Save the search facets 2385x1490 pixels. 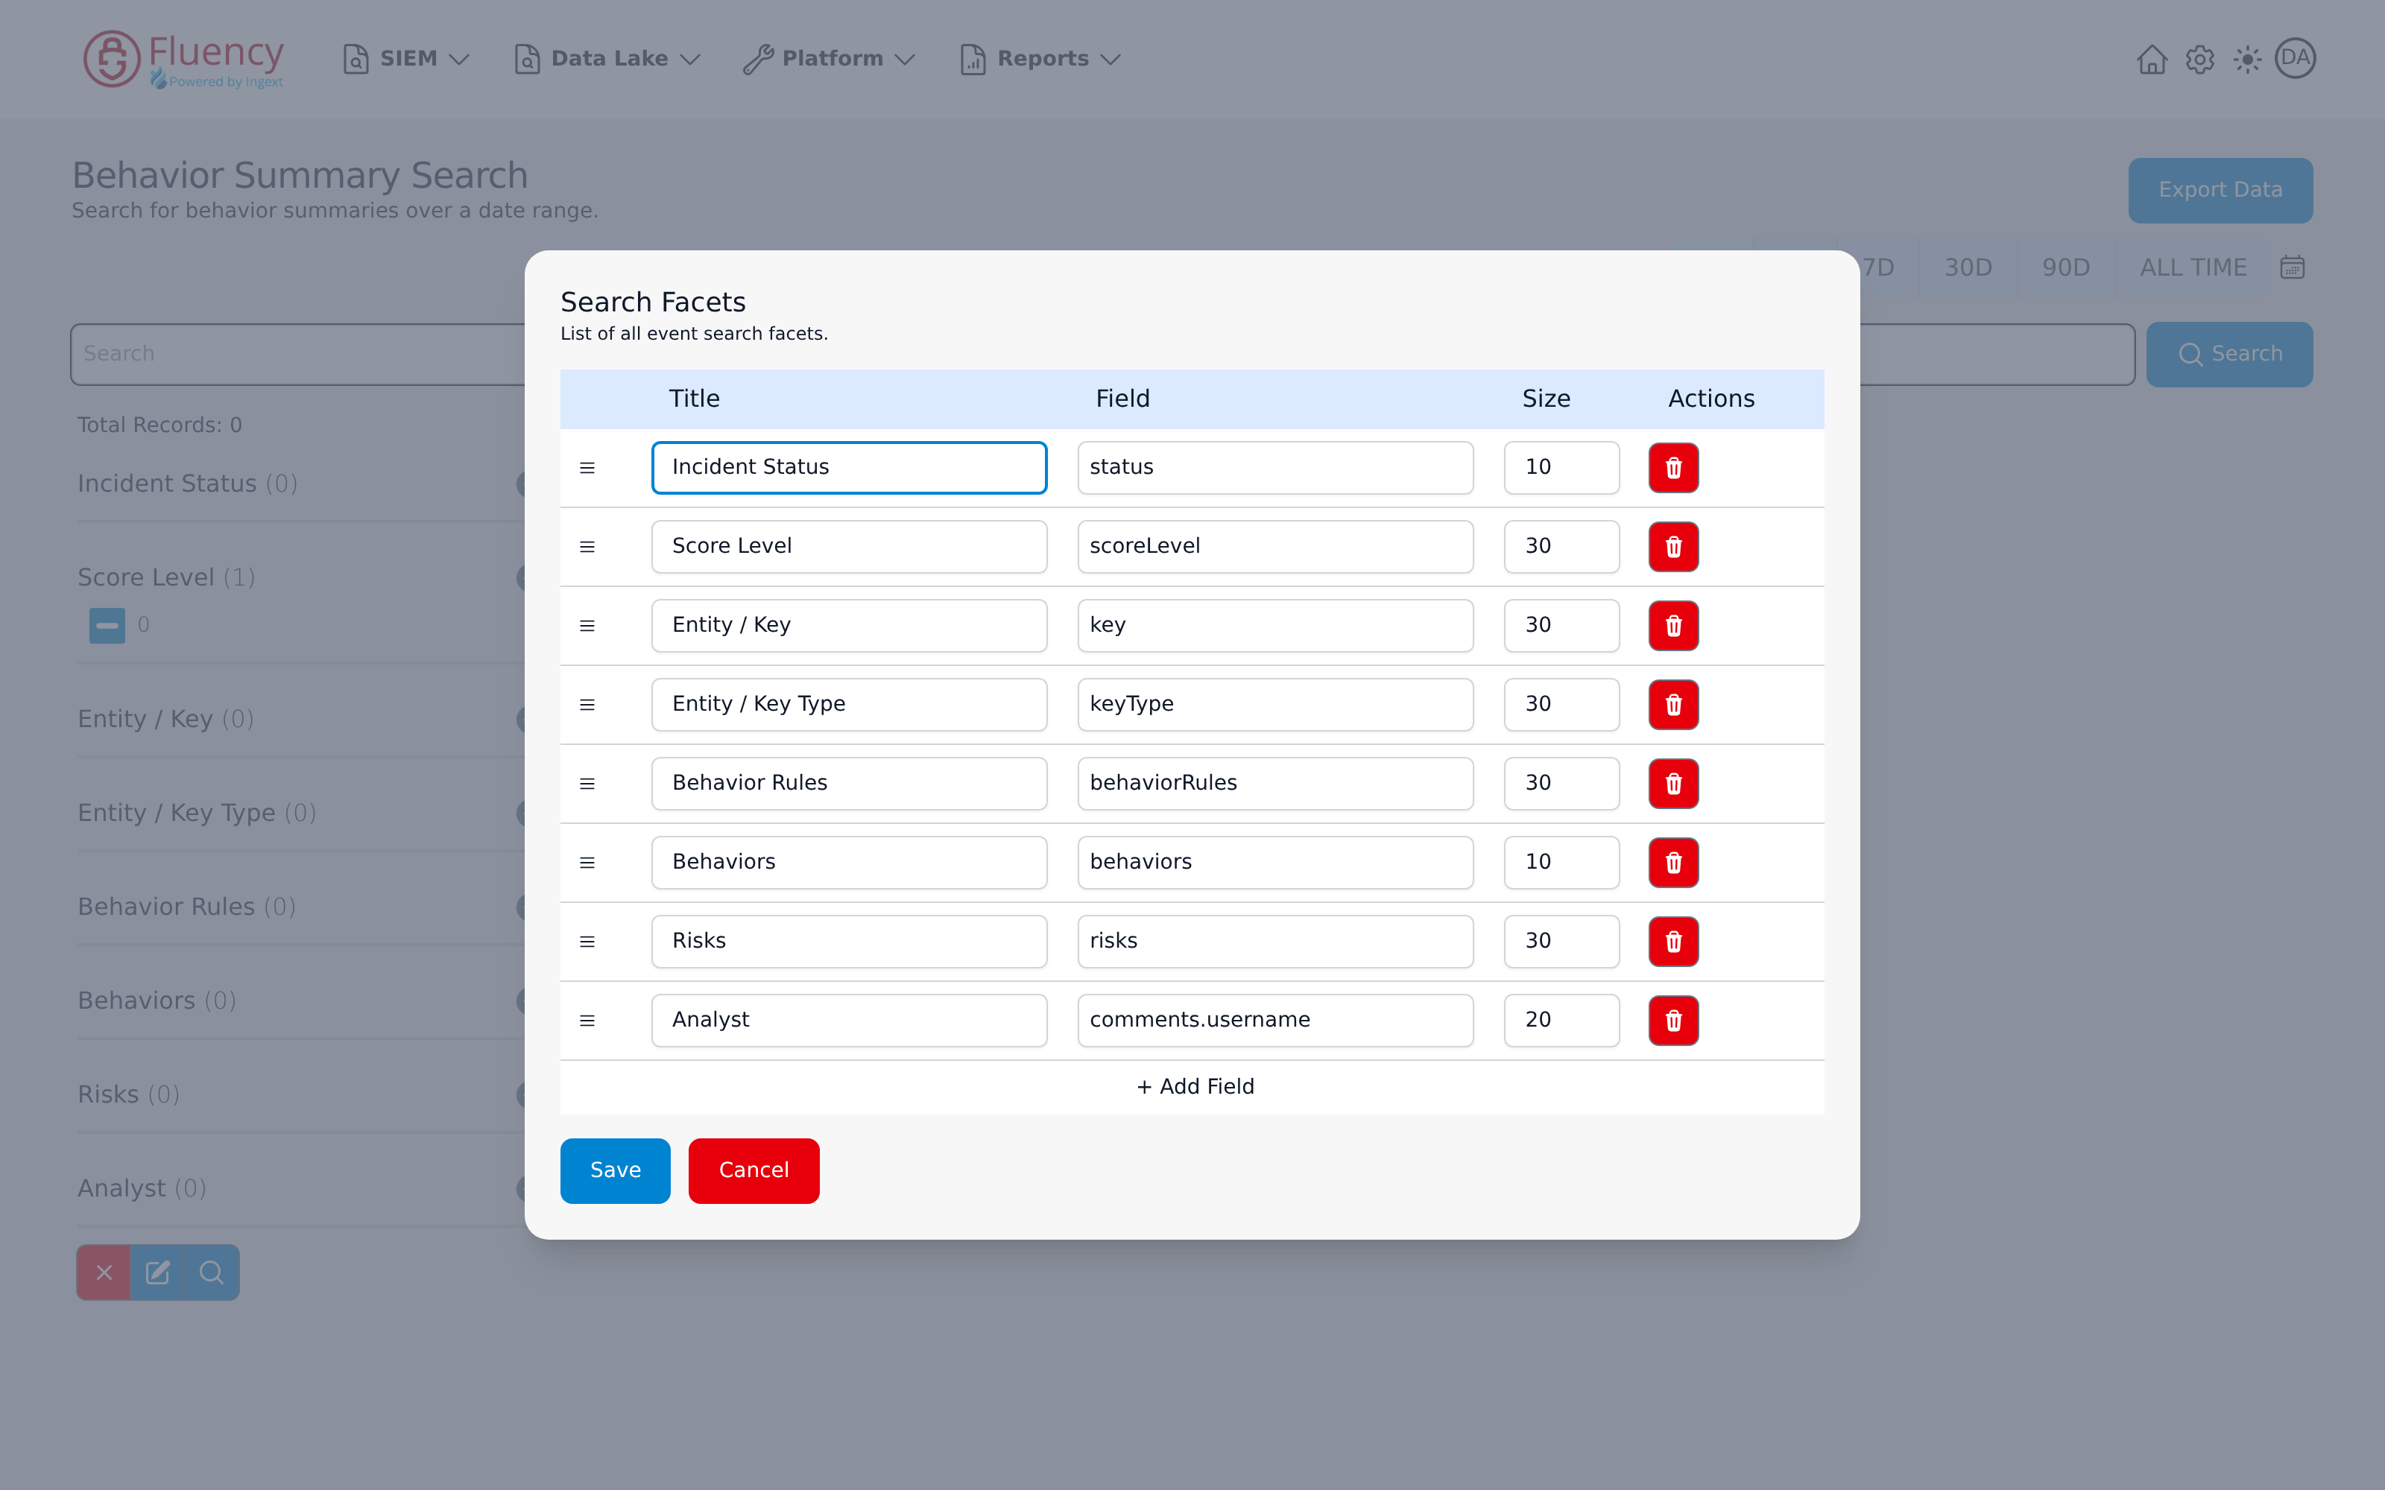pos(615,1170)
